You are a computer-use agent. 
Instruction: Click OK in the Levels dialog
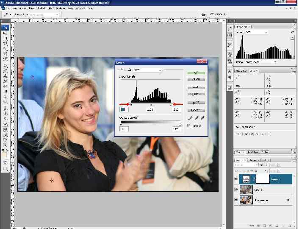tap(196, 73)
